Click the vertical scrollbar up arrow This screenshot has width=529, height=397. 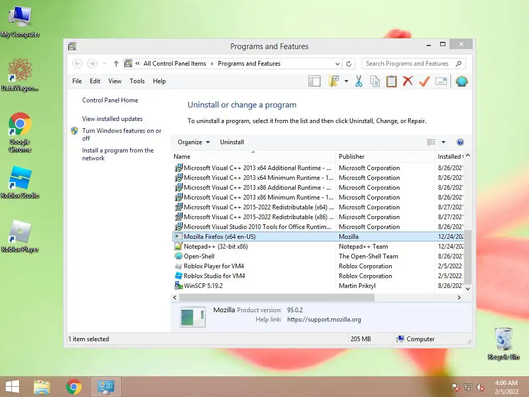point(468,156)
